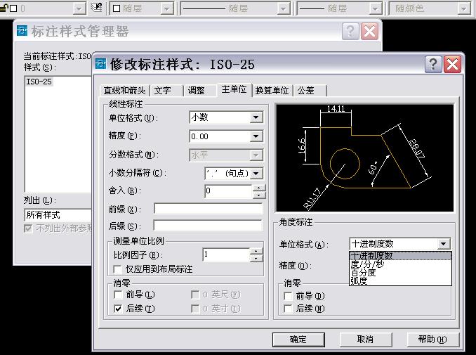
Task: Uncheck linear 消零 后续(T) checkbox
Action: coord(117,309)
